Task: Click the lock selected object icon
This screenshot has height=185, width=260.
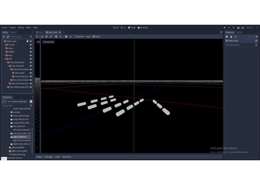Action: point(61,36)
